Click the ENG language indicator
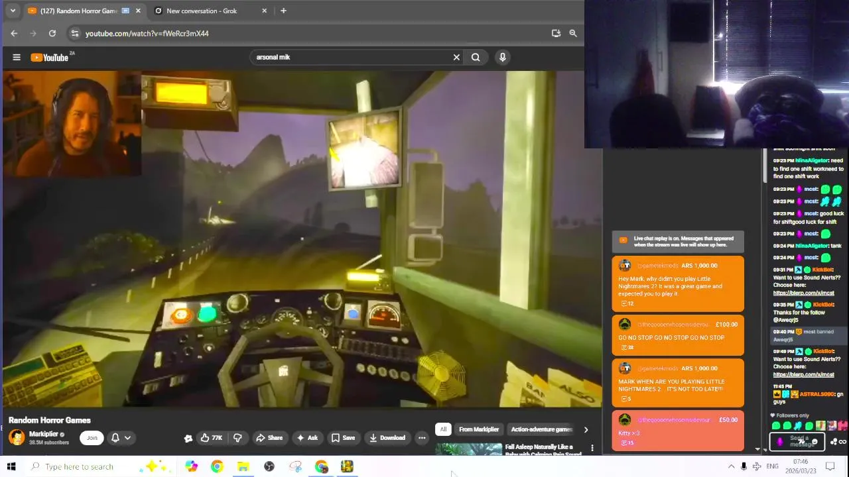The image size is (849, 477). point(772,466)
